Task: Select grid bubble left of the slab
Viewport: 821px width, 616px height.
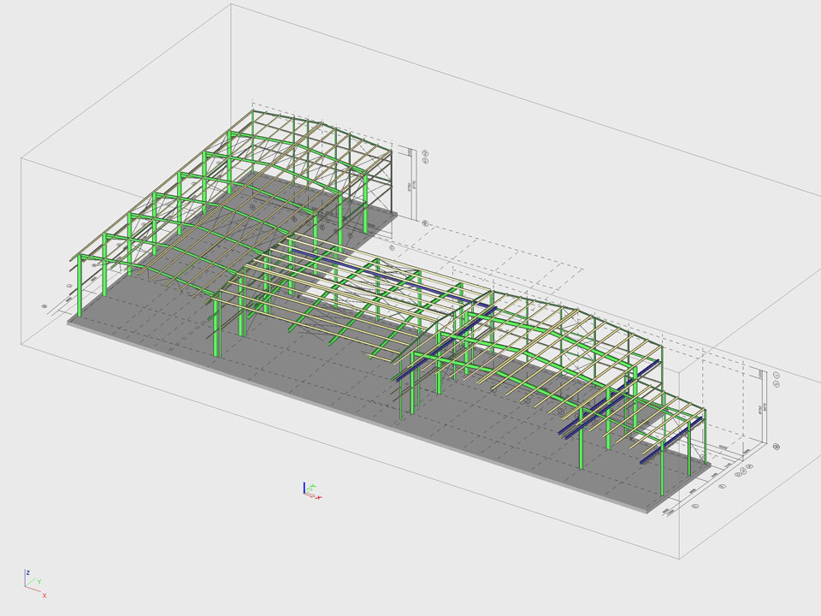Action: 44,305
